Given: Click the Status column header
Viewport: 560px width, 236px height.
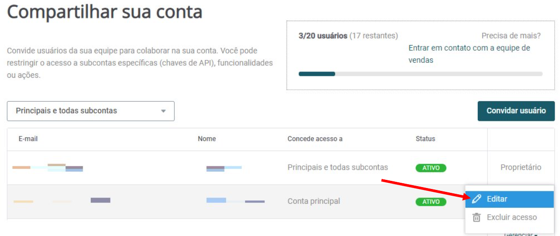Looking at the screenshot, I should click(x=425, y=139).
